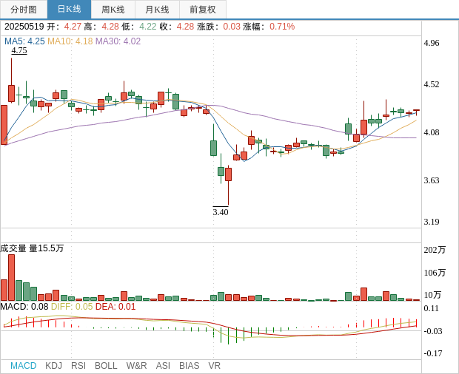
Task: Select the W&R indicator
Action: pos(136,366)
